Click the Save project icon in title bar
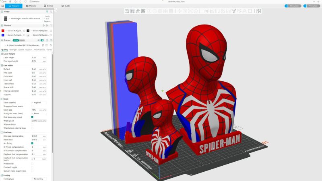This screenshot has height=181, width=322. (x=15, y=2)
